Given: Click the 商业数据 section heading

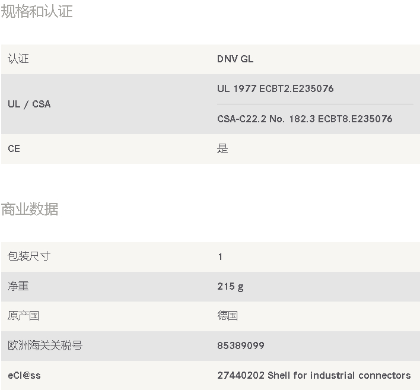Looking at the screenshot, I should tap(30, 209).
